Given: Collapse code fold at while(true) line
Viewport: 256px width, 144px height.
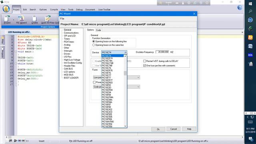Looking at the screenshot, I should (16, 64).
